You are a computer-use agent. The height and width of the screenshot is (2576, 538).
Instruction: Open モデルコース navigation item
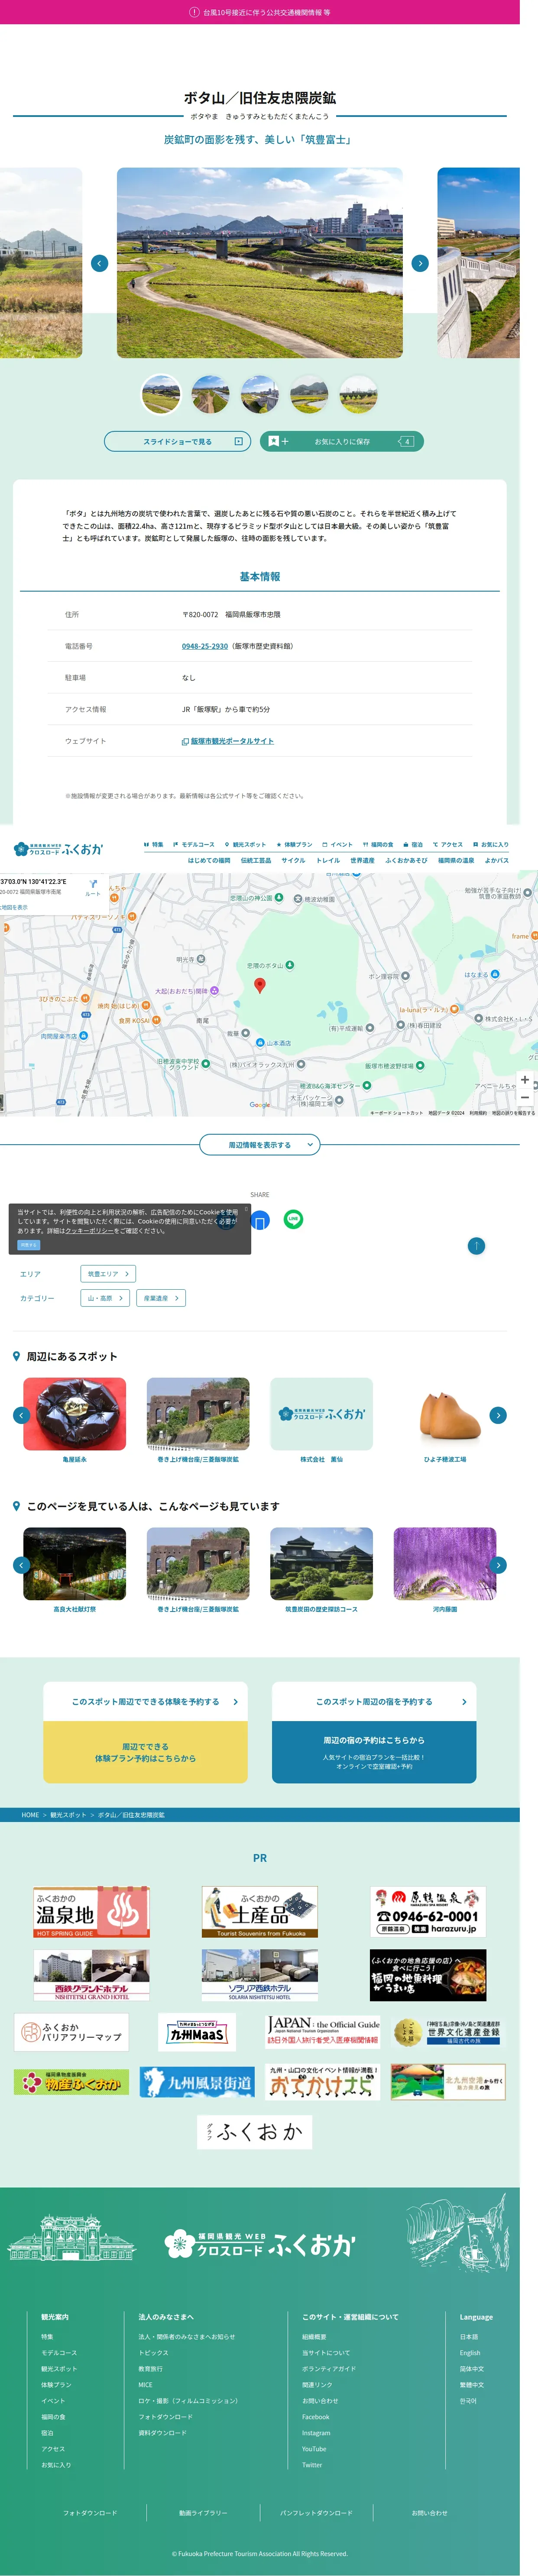[194, 844]
